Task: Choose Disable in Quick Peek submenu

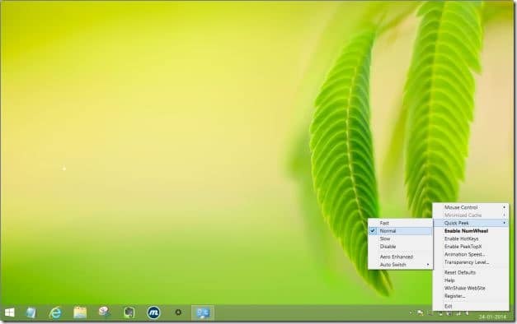Action: pyautogui.click(x=400, y=247)
